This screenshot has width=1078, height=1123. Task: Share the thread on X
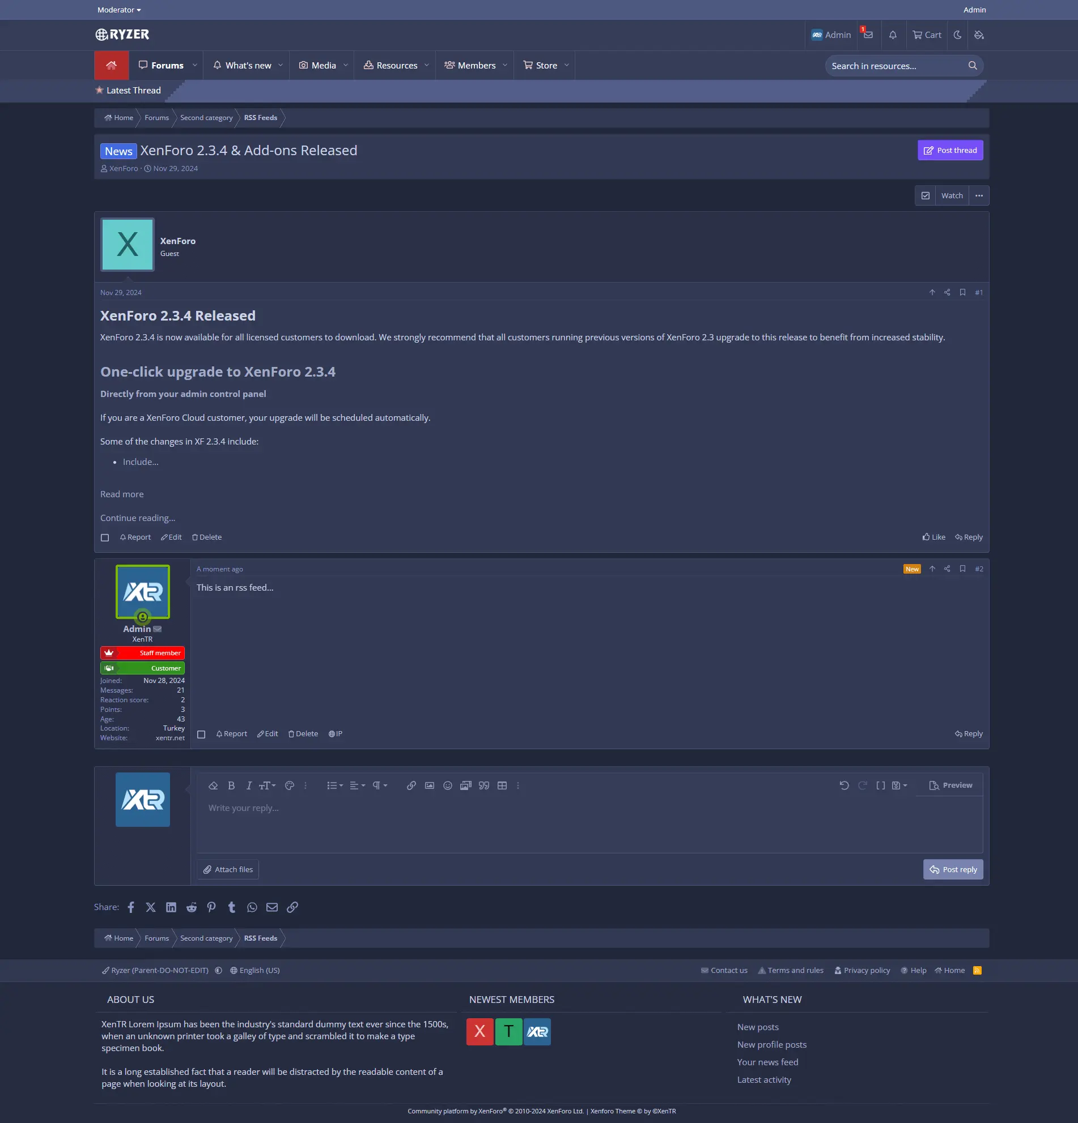click(x=151, y=907)
